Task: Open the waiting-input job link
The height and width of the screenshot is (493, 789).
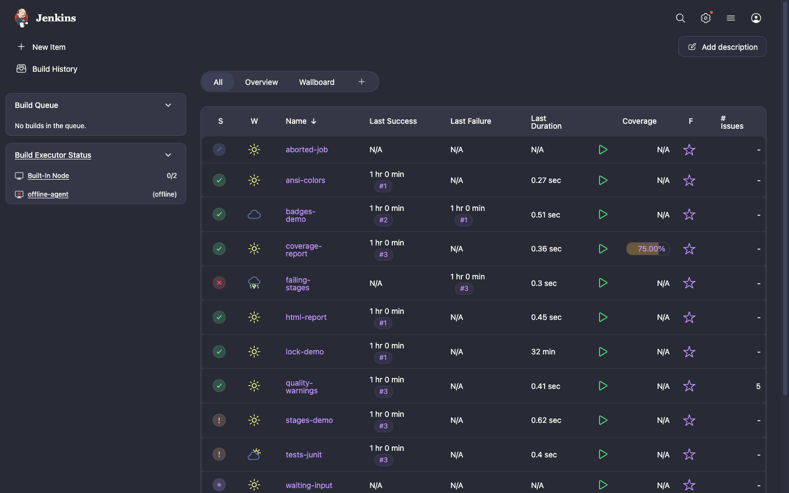Action: 309,485
